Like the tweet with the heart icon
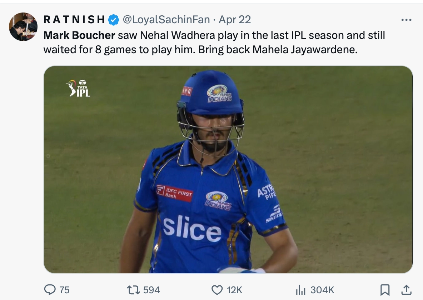 tap(217, 290)
